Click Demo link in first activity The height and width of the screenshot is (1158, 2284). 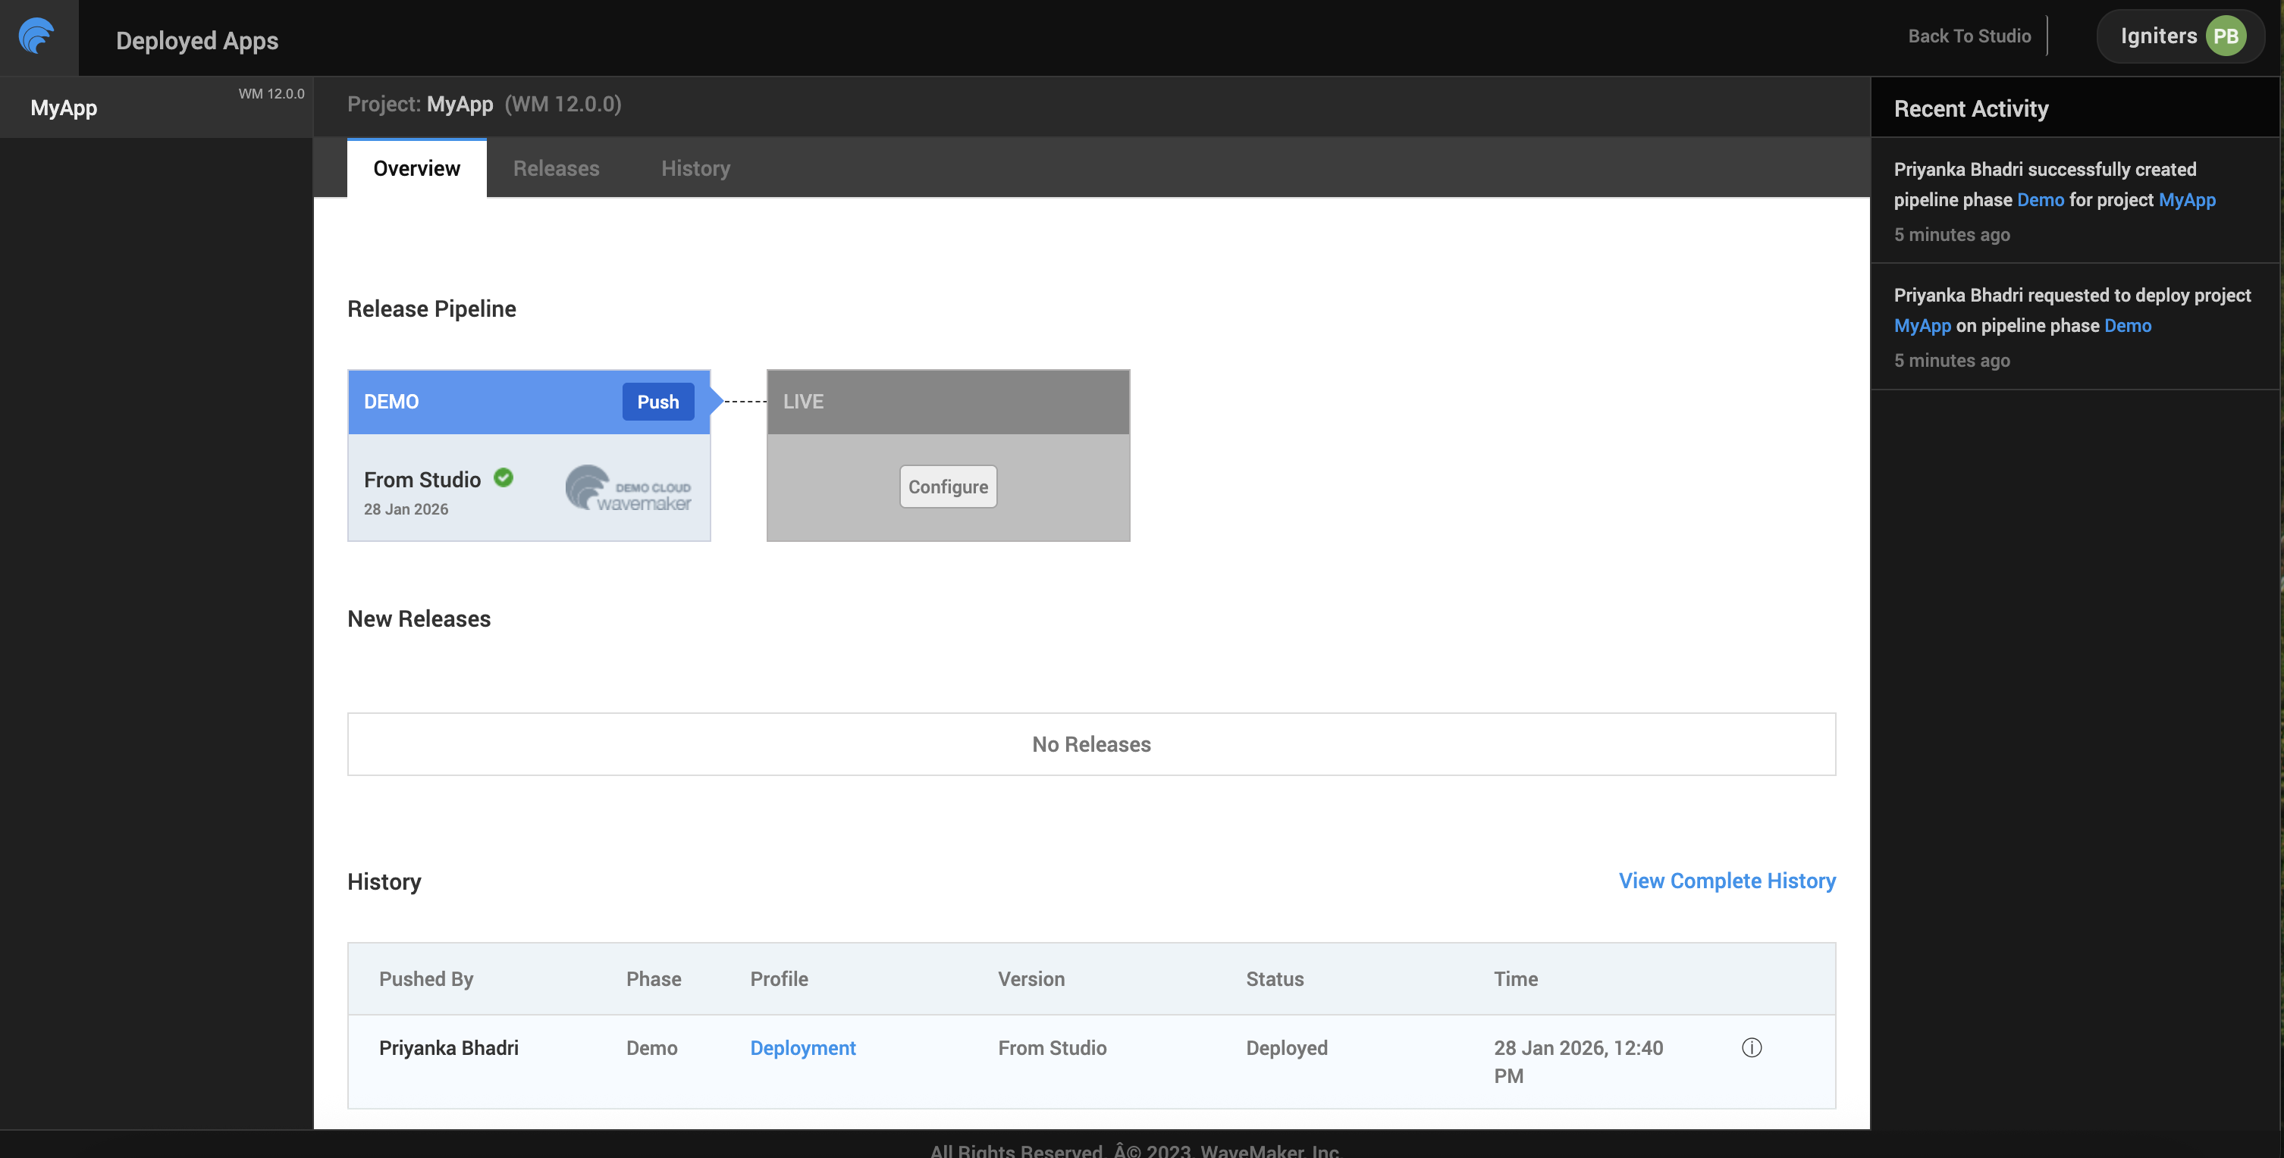point(2040,199)
